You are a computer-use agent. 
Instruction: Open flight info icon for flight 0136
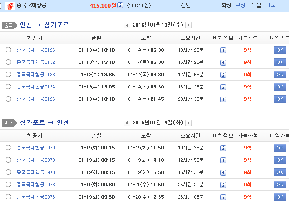pyautogui.click(x=223, y=75)
